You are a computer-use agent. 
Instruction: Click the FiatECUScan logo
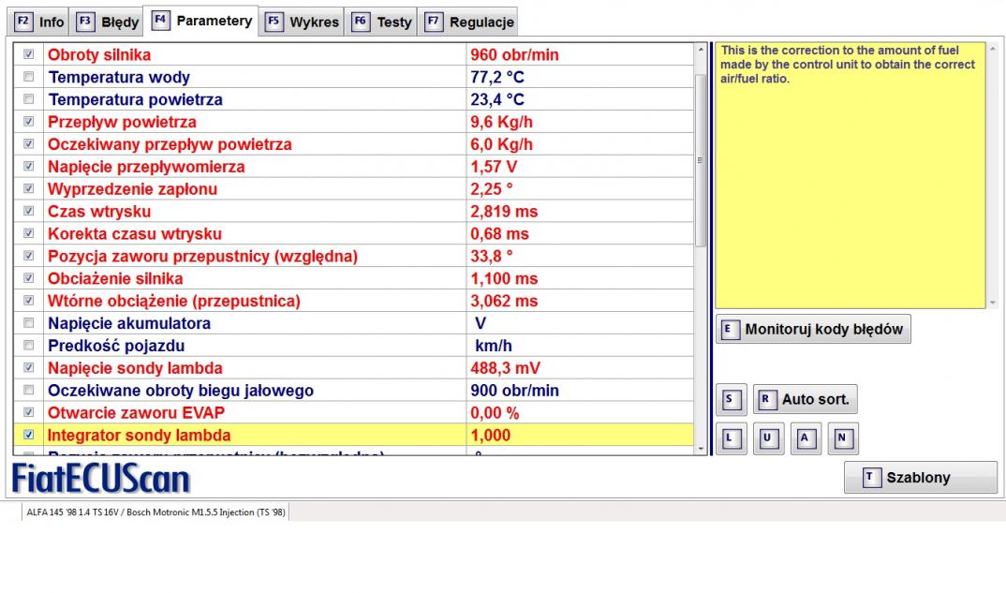[x=101, y=479]
